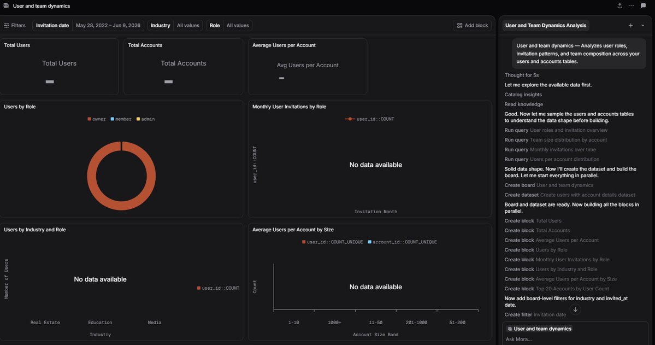The height and width of the screenshot is (345, 655).
Task: Change the date range May 28, 2022 – Jun 9, 2026
Action: pos(108,26)
